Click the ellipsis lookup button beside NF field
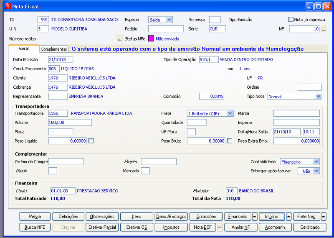The height and width of the screenshot is (238, 334). pos(324,29)
